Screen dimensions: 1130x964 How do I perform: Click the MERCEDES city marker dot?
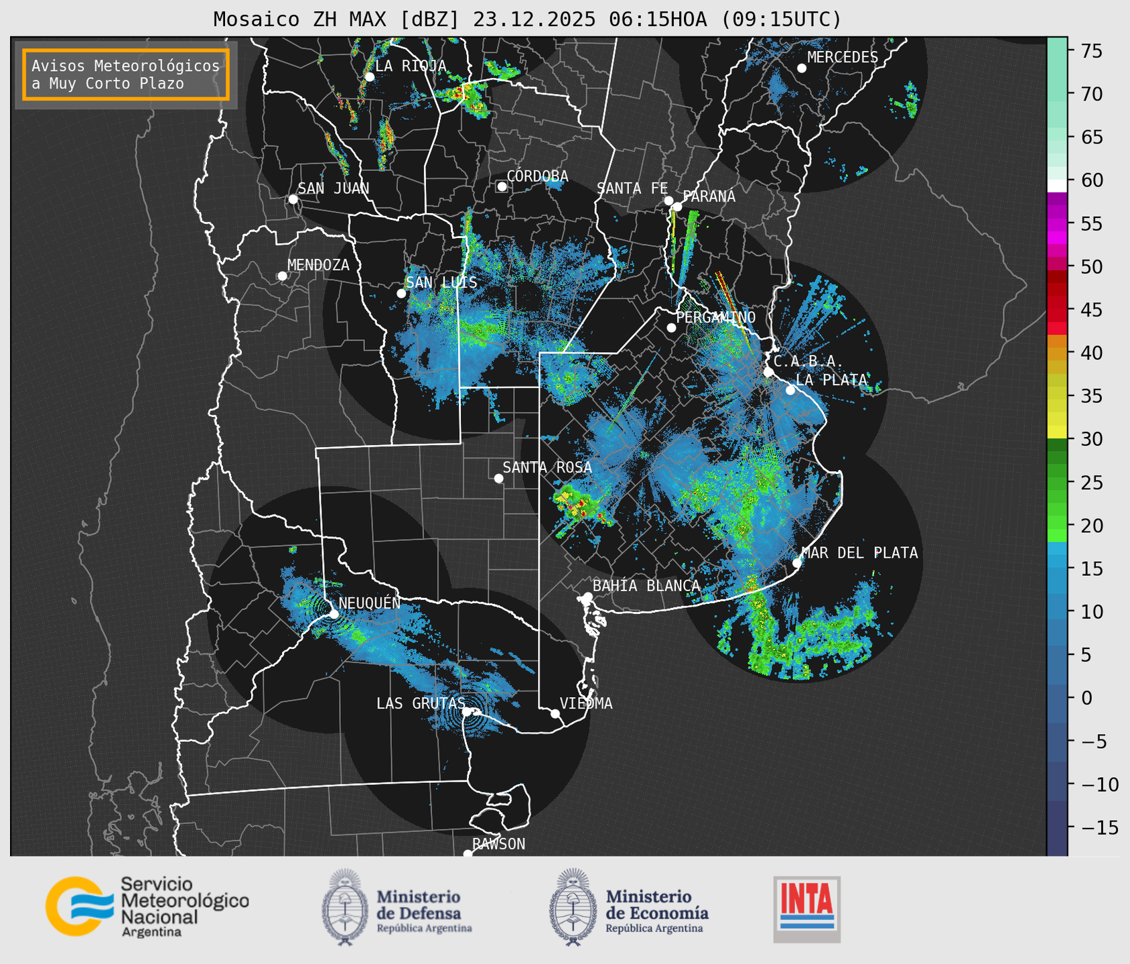click(x=802, y=68)
